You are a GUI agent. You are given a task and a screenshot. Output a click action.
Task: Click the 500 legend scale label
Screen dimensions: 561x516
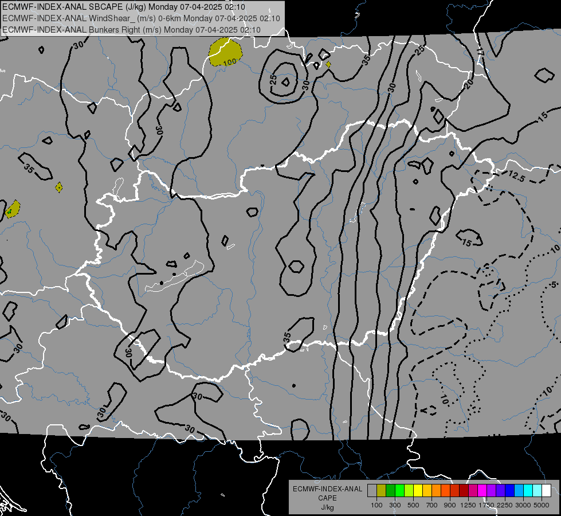tap(413, 505)
